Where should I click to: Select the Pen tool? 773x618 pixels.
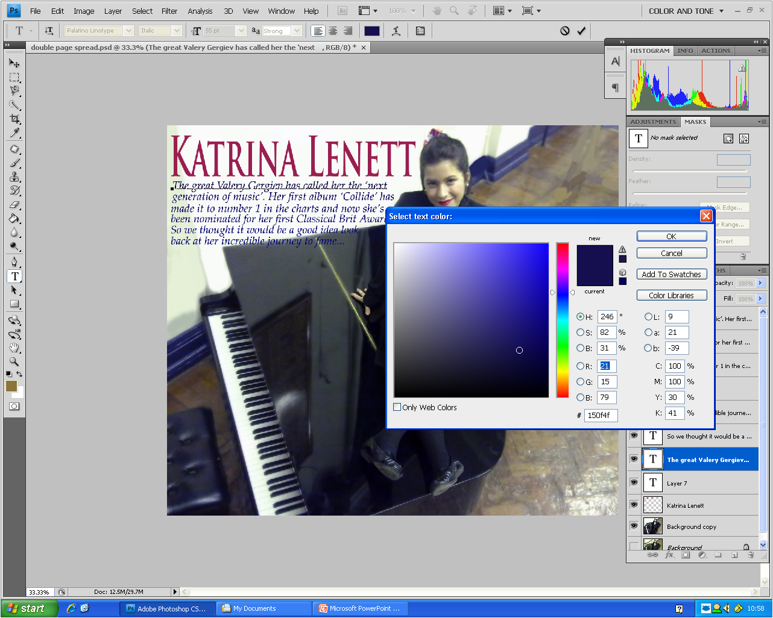click(14, 262)
